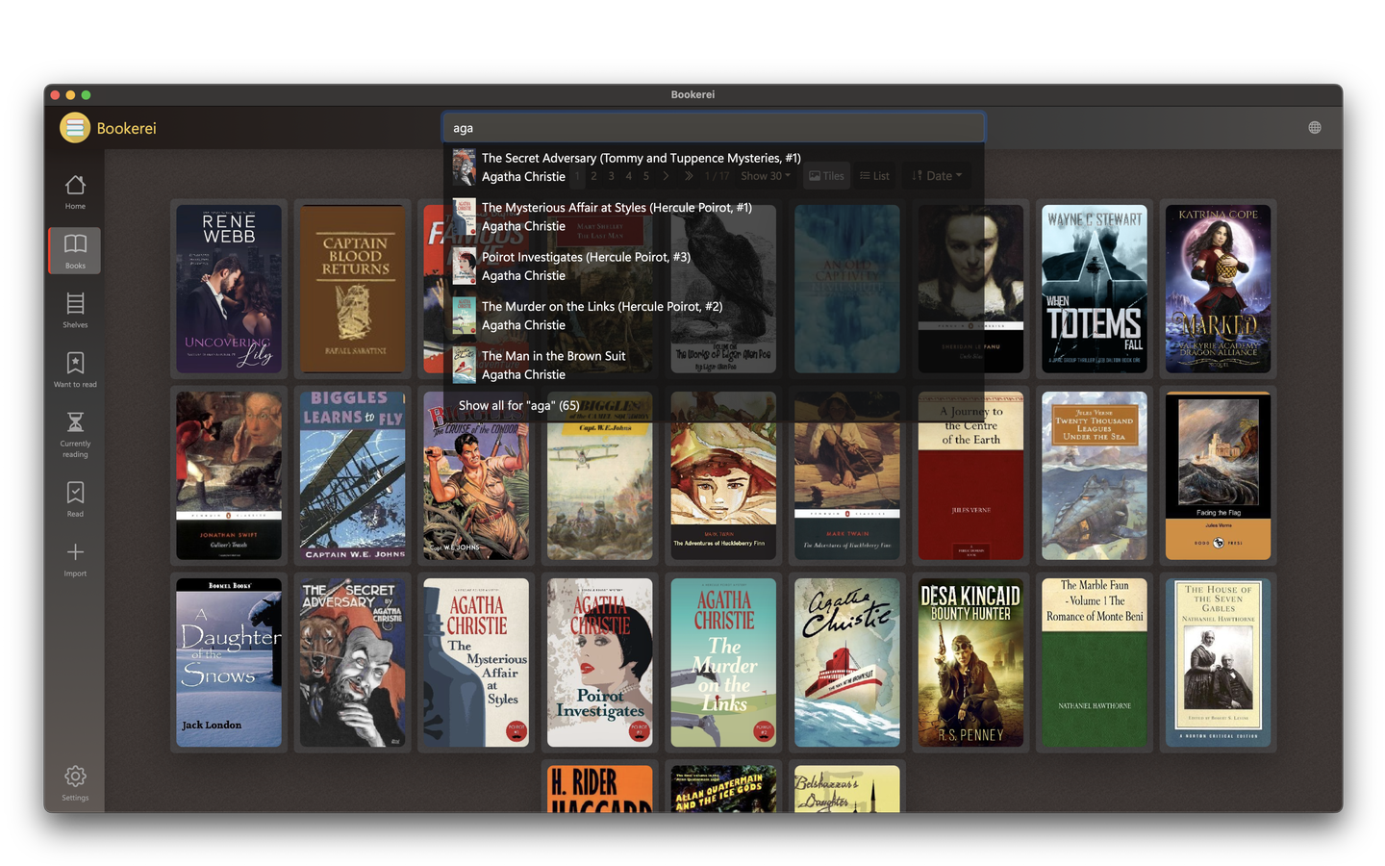Open the Currently reading list
Image resolution: width=1385 pixels, height=866 pixels.
pos(75,433)
